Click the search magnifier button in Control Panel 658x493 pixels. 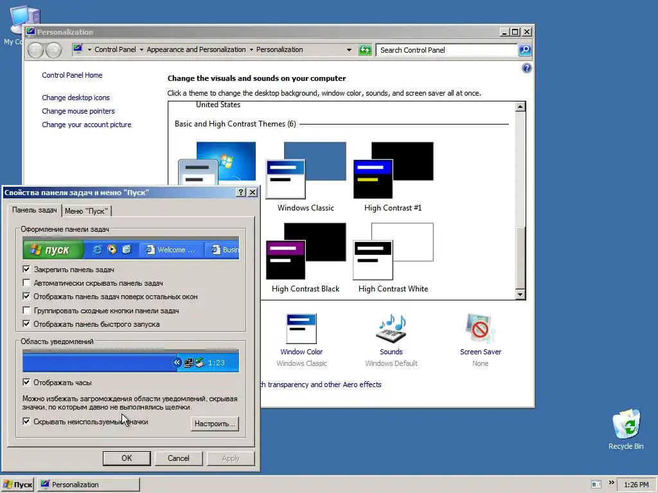click(x=525, y=50)
